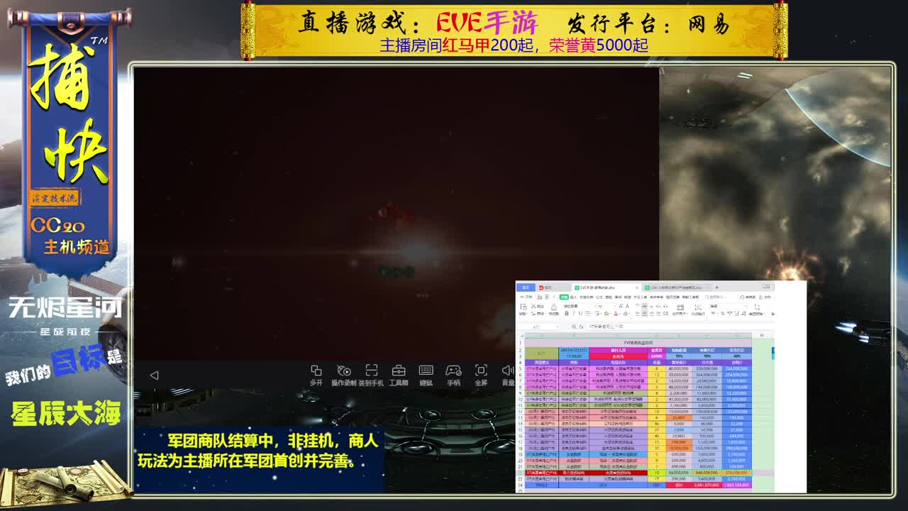This screenshot has width=908, height=511.
Task: Select column H header
Action: 762,335
